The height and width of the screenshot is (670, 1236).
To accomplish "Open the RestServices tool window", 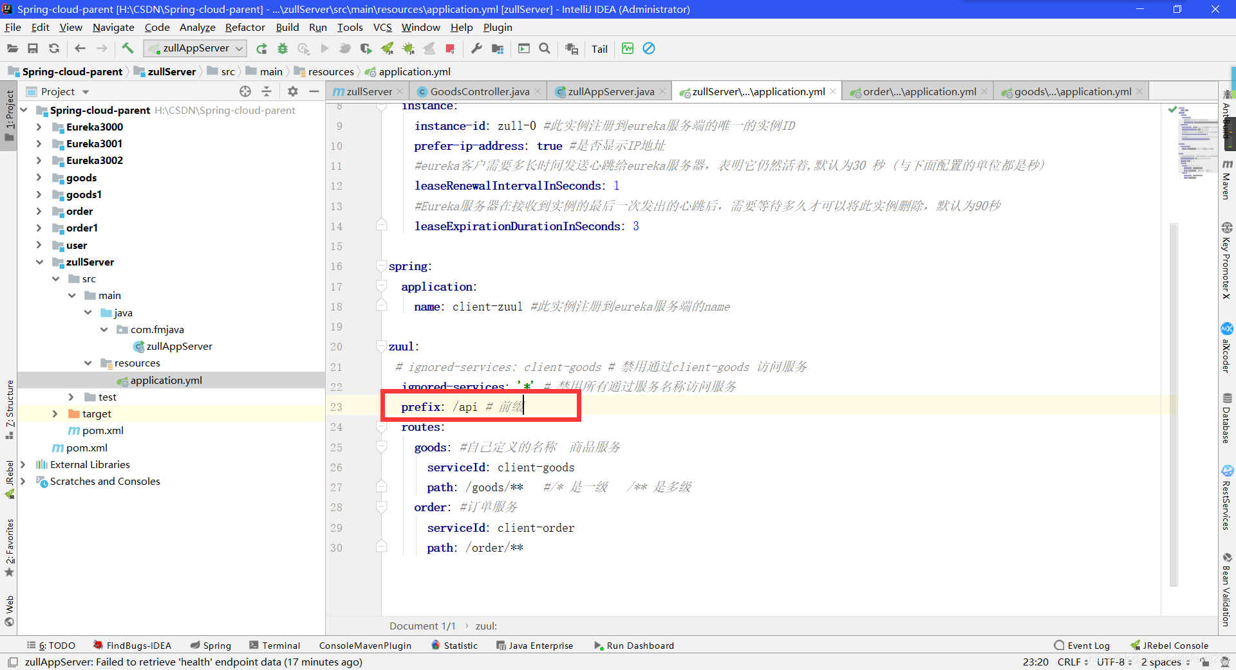I will pos(1227,498).
